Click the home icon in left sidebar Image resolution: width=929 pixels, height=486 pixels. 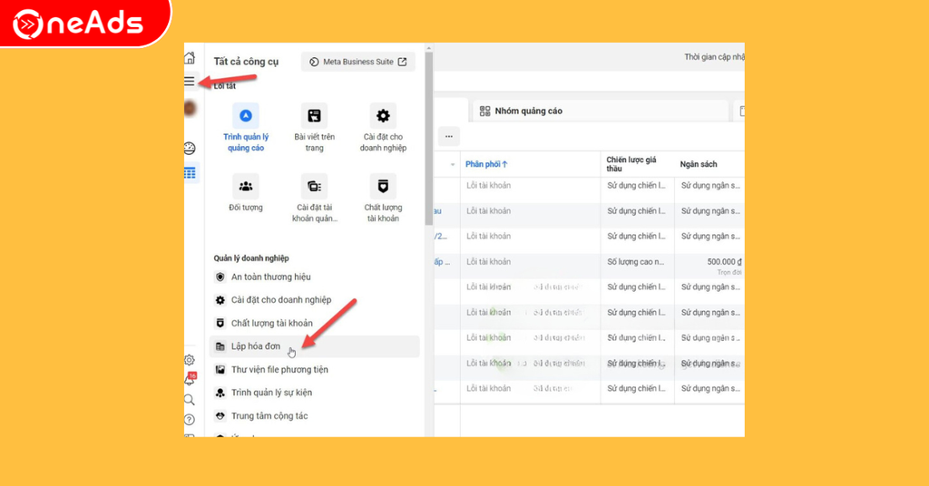coord(190,58)
